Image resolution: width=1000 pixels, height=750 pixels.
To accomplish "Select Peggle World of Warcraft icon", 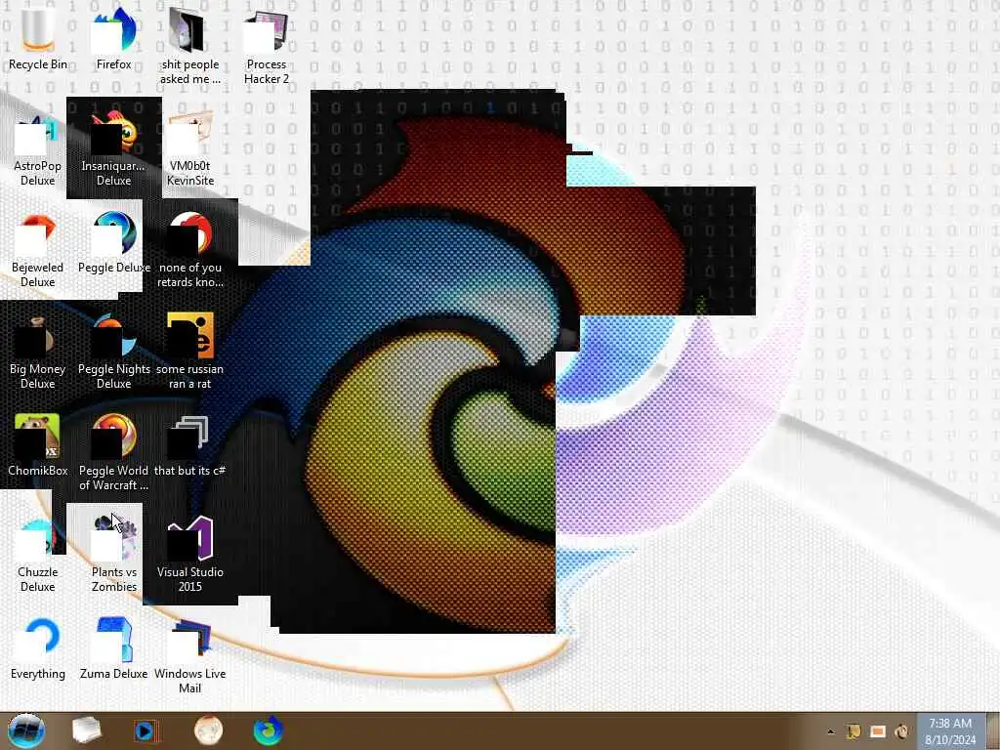I will [x=113, y=453].
